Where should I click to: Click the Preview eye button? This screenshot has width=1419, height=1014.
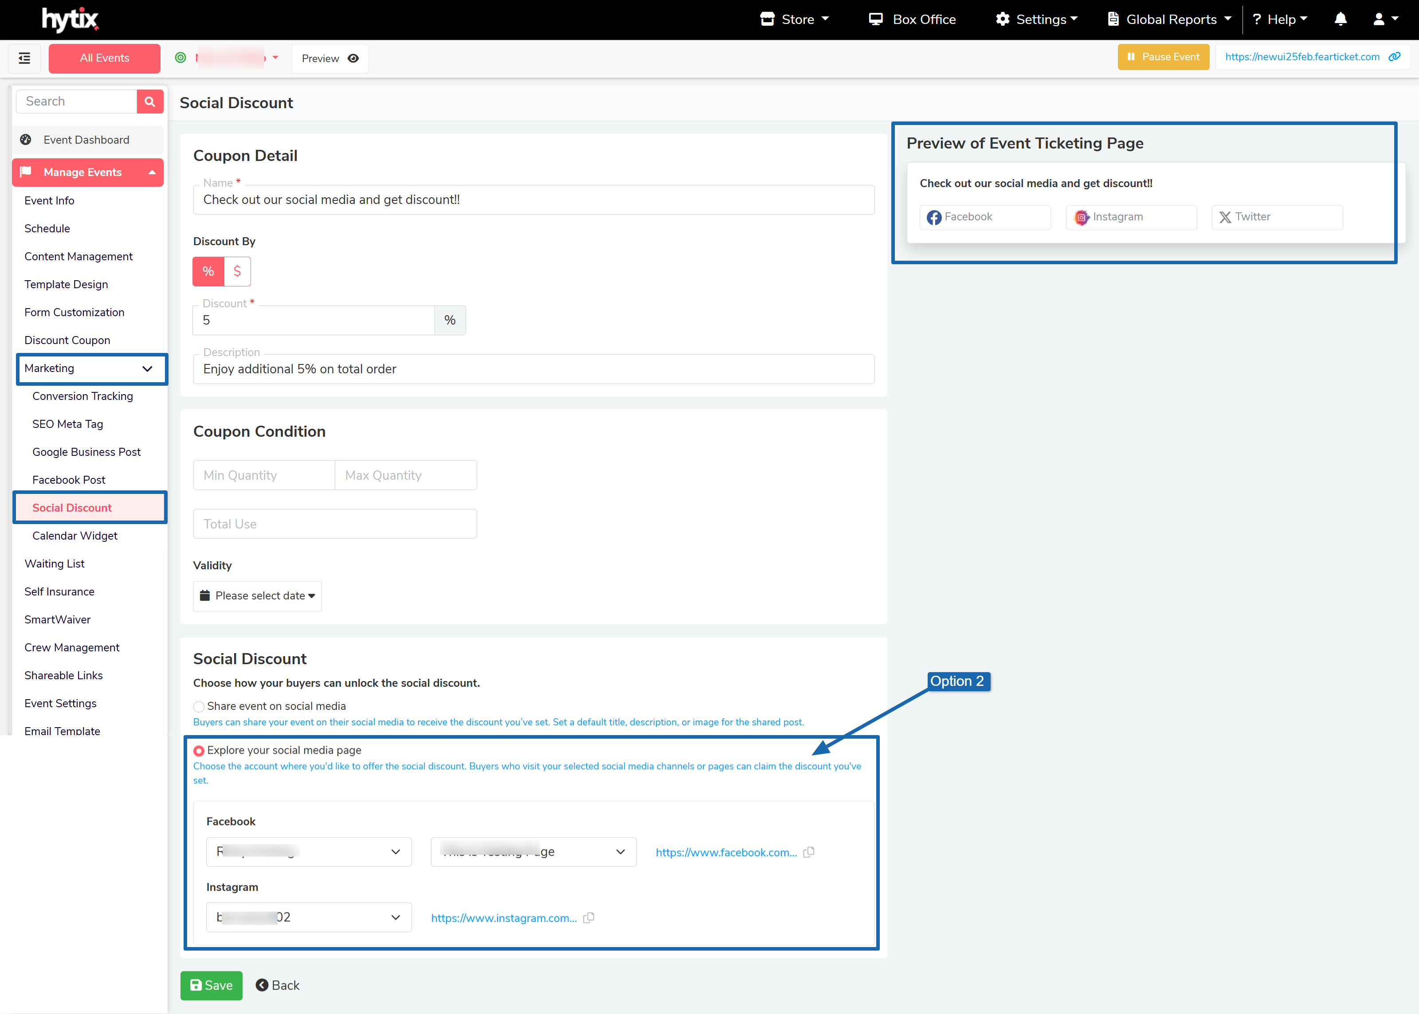point(329,58)
